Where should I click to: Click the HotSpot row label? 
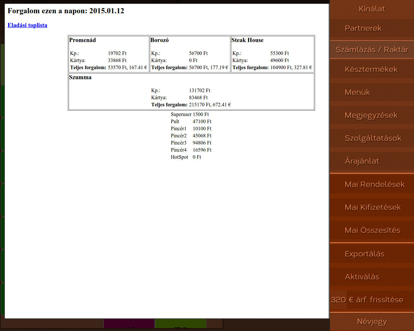[x=180, y=157]
